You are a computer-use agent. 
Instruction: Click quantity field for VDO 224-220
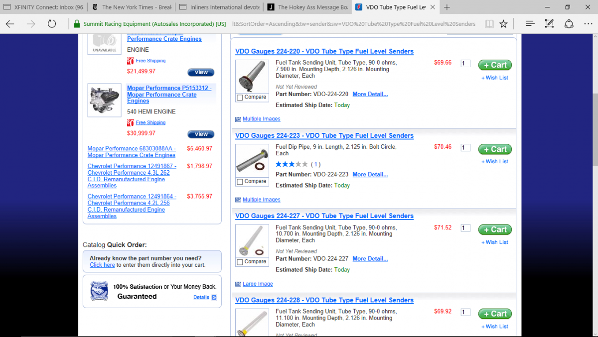click(465, 63)
